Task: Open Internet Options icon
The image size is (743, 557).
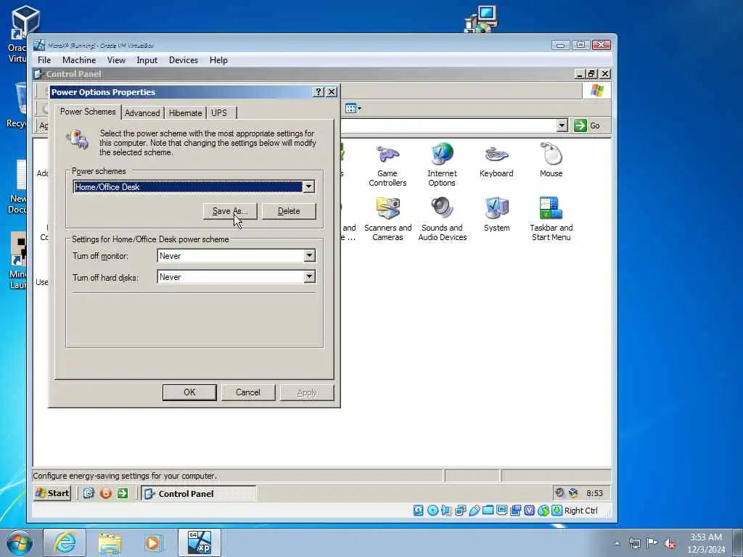Action: [x=442, y=165]
